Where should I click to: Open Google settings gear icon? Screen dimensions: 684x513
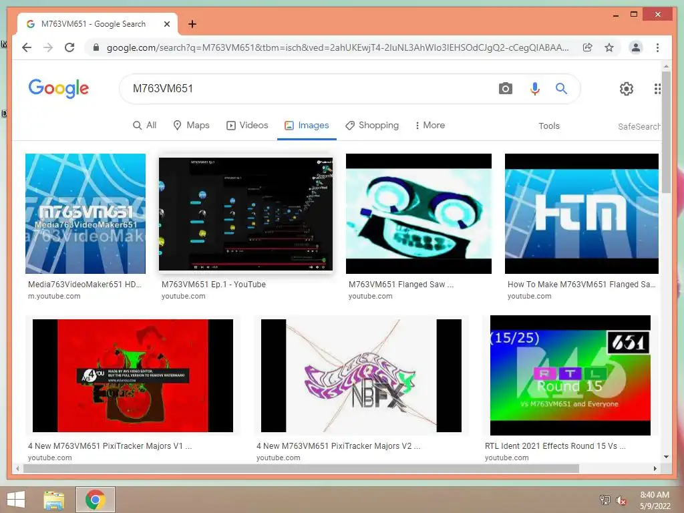click(627, 89)
